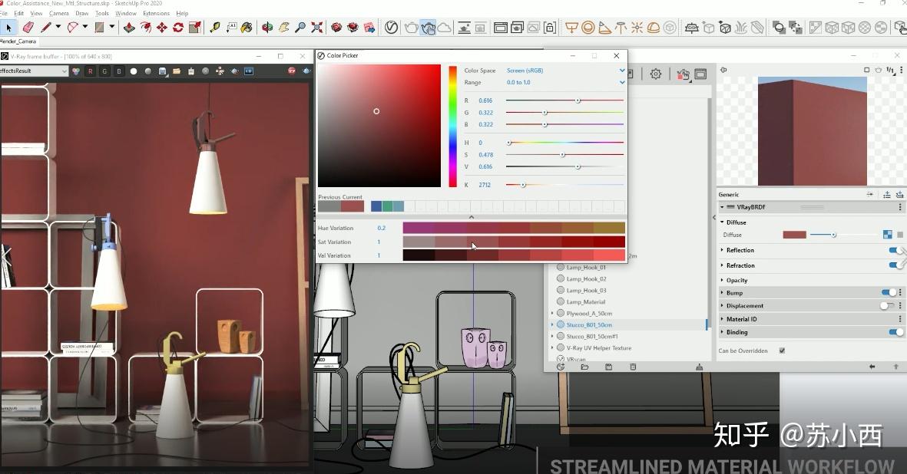
Task: Add a V-Ray spot light
Action: pos(604,27)
